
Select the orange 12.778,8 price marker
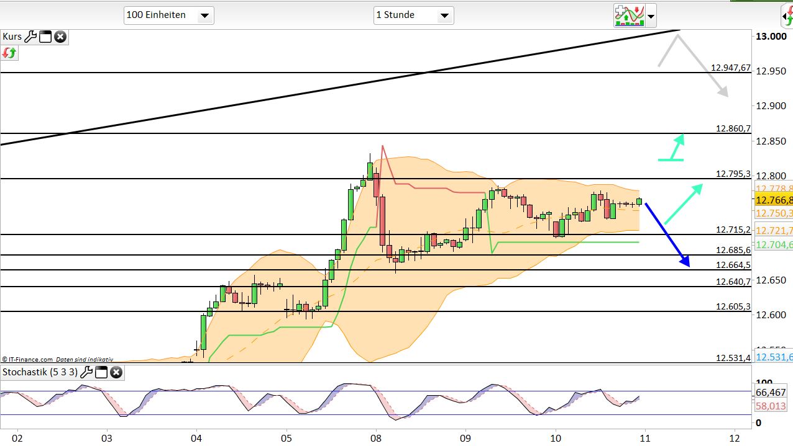click(x=772, y=189)
